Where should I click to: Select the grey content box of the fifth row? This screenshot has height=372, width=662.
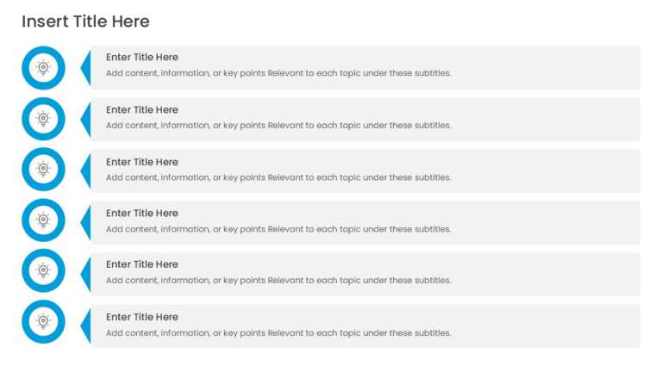[365, 274]
